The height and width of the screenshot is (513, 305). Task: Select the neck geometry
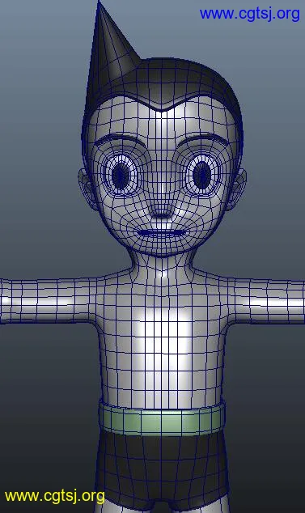[x=161, y=265]
